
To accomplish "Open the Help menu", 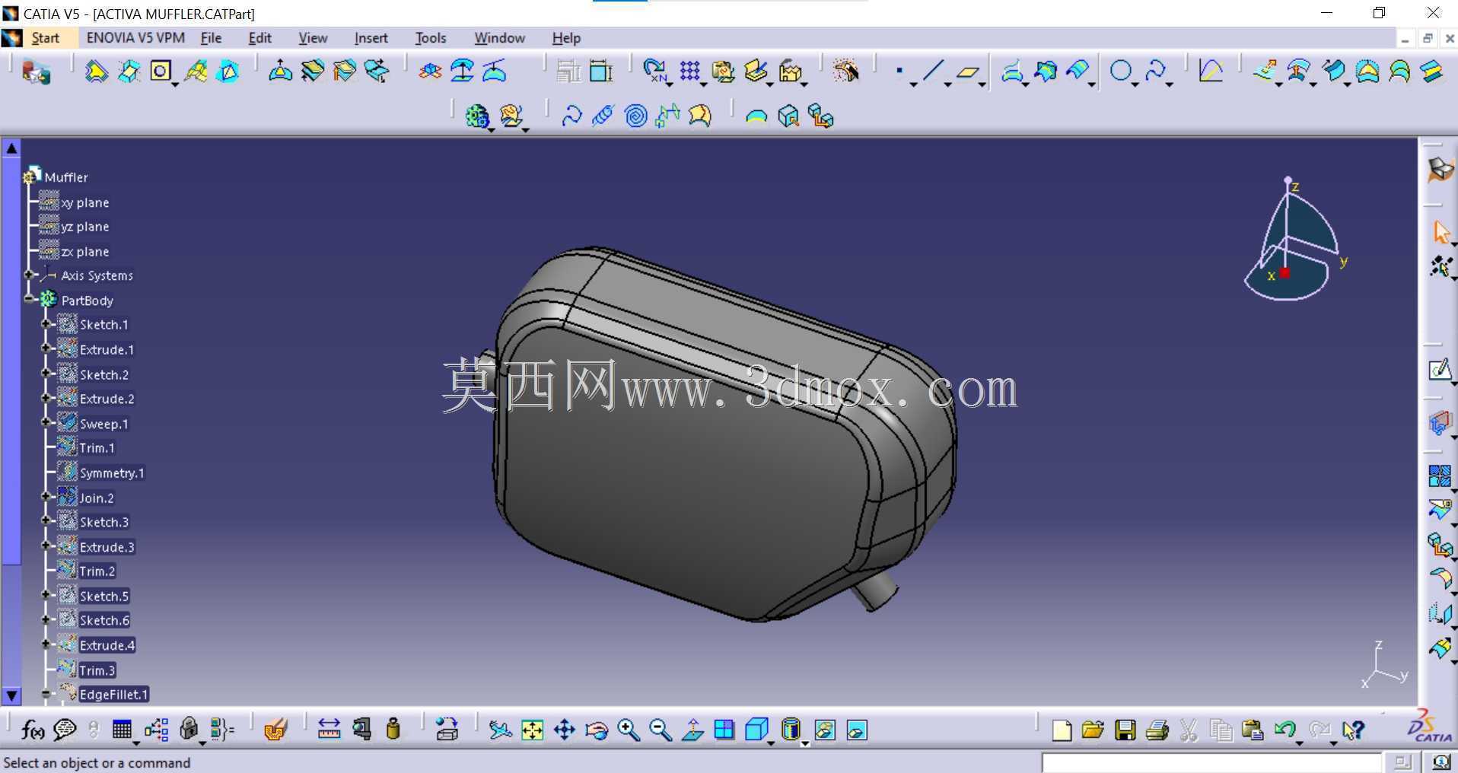I will (565, 38).
